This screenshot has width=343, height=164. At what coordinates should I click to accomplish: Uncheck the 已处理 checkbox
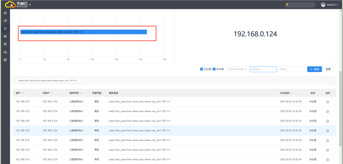coord(201,69)
